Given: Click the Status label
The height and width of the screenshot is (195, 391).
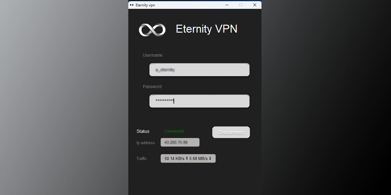Looking at the screenshot, I should (143, 131).
